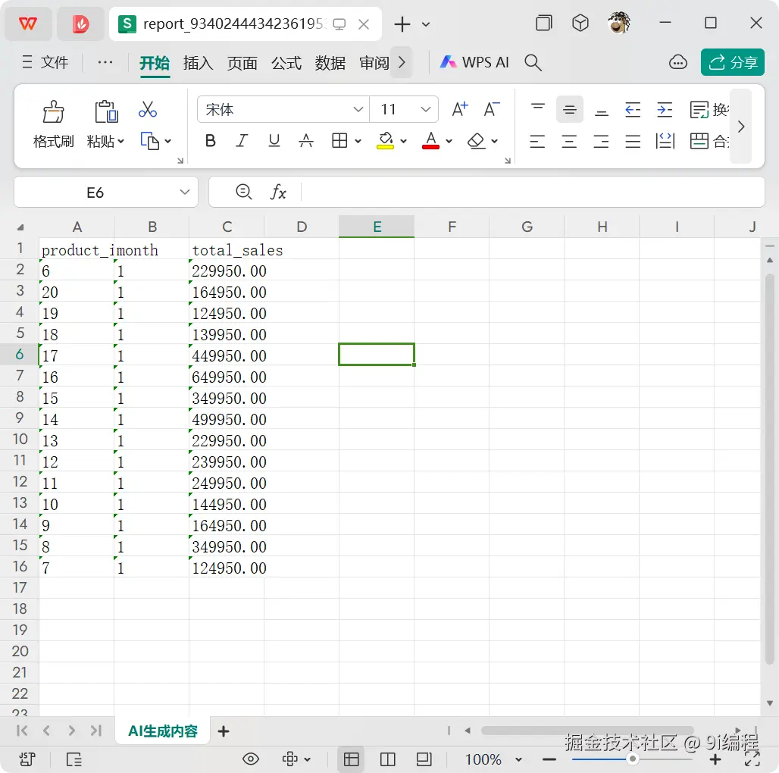Click the Paste clipboard icon
Viewport: 779px width, 773px height.
click(106, 111)
